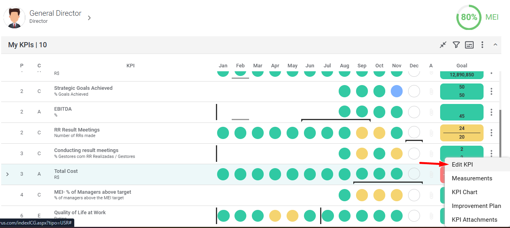Collapse the My KPIs panel chevron
The height and width of the screenshot is (228, 510).
(x=495, y=45)
